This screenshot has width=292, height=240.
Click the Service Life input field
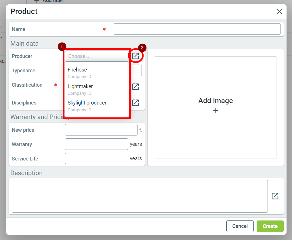(96, 158)
